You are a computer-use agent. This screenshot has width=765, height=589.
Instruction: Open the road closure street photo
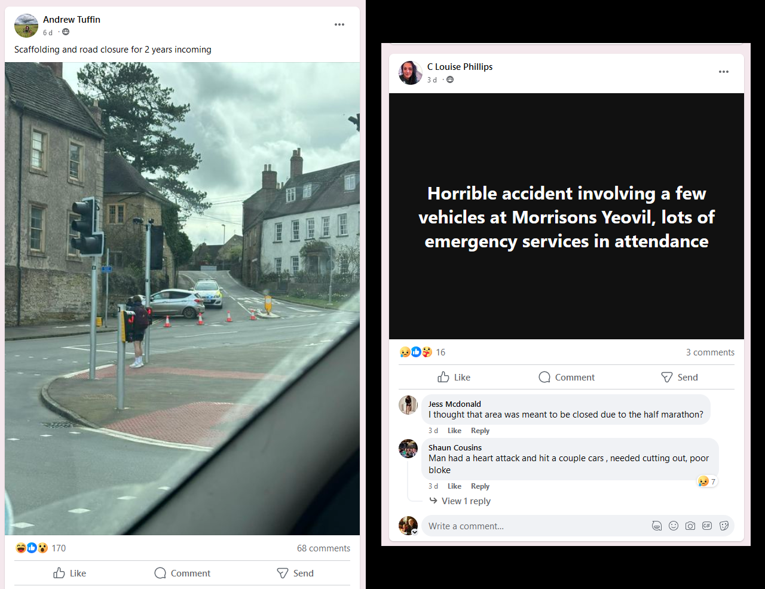click(x=182, y=299)
